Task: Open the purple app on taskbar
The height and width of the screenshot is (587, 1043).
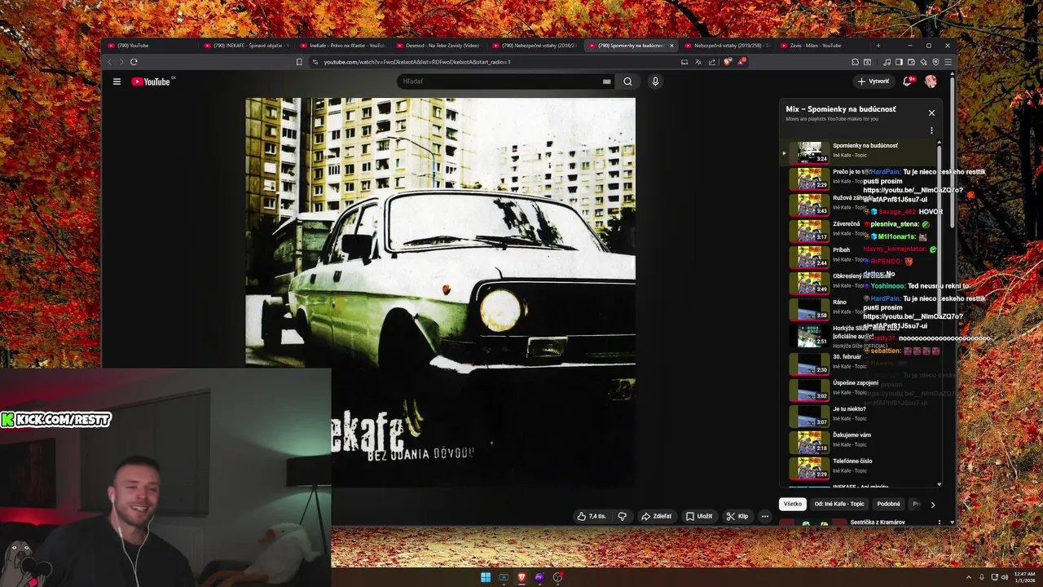Action: (x=539, y=577)
